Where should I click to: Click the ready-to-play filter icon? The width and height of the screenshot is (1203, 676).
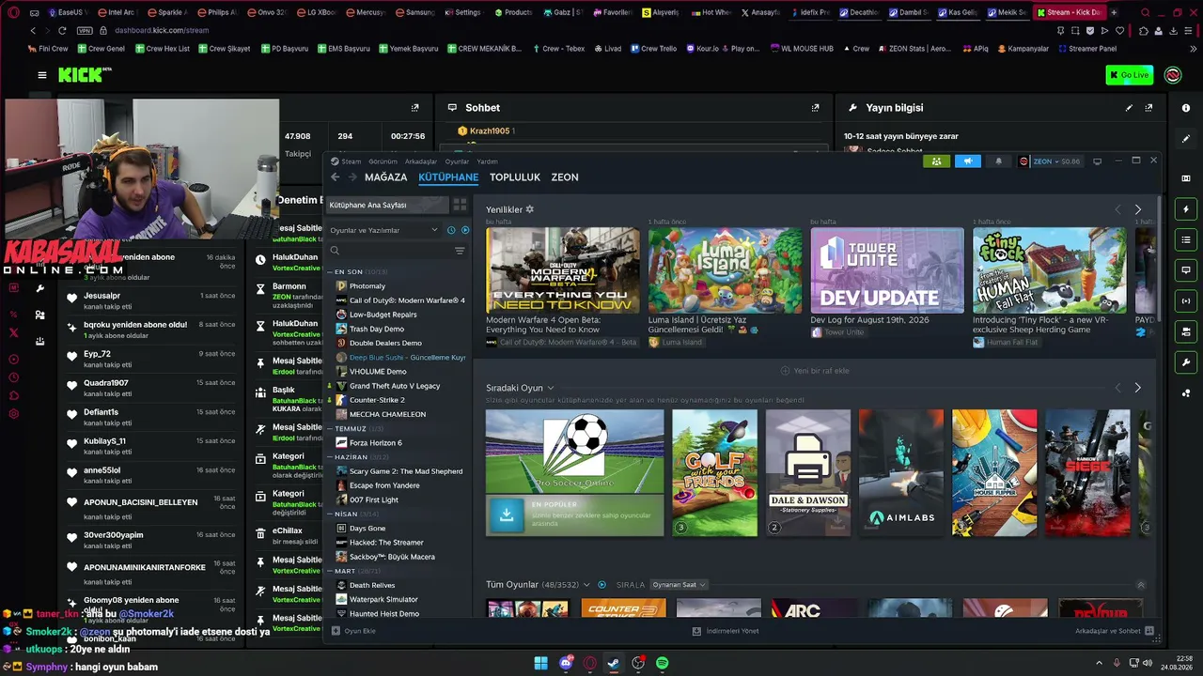tap(464, 230)
